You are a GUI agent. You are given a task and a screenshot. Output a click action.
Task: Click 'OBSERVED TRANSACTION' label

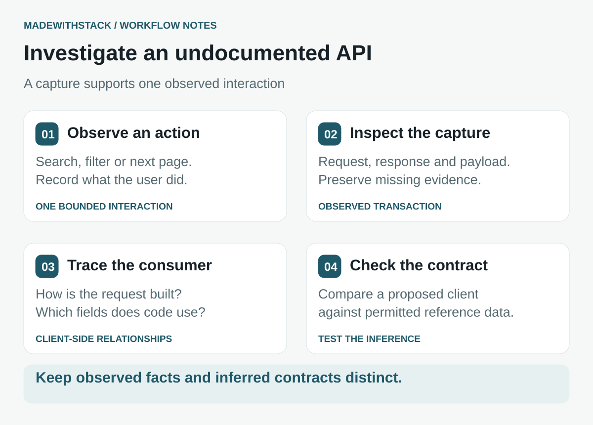(x=380, y=207)
